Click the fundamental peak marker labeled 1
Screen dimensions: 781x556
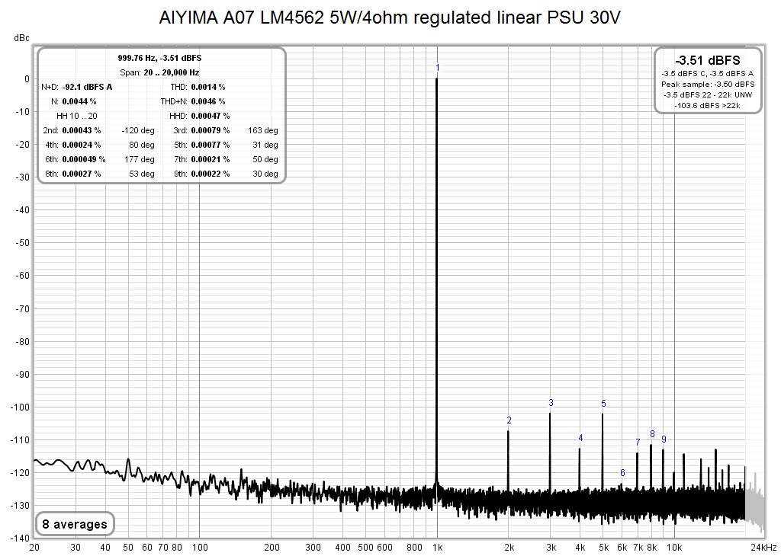437,68
